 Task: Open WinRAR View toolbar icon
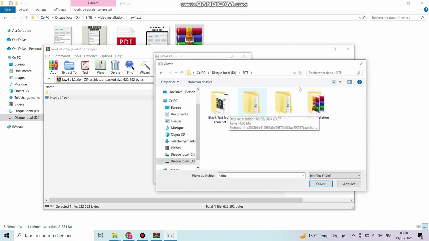(x=100, y=67)
